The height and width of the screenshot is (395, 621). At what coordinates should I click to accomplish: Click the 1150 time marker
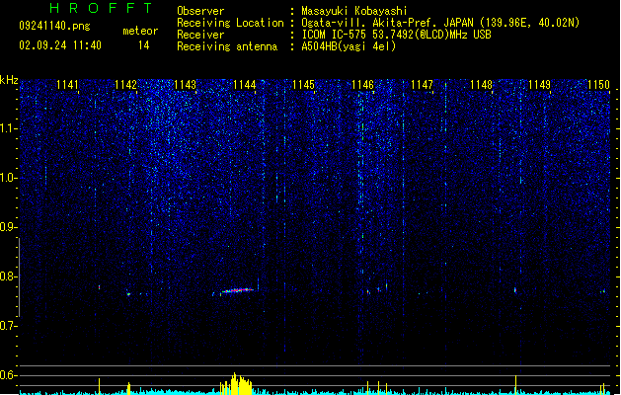(x=598, y=85)
